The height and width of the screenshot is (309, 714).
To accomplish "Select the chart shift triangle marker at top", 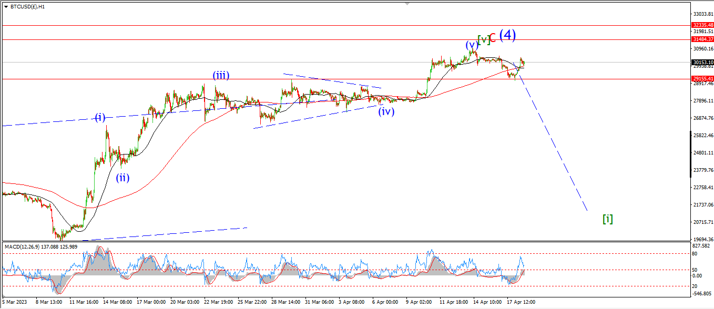I will 406,3.
